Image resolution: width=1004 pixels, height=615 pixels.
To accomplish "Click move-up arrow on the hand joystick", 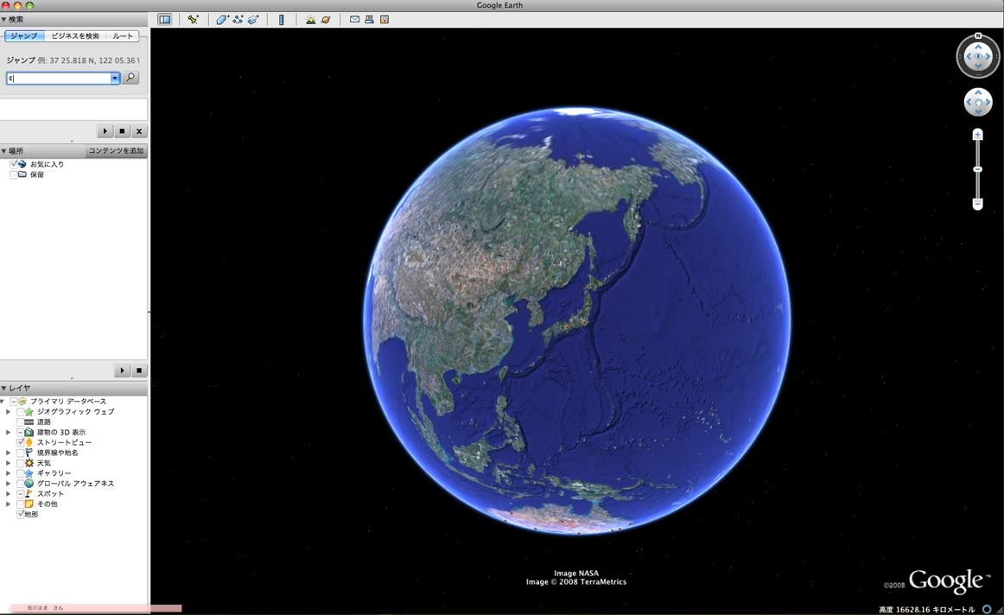I will (978, 92).
